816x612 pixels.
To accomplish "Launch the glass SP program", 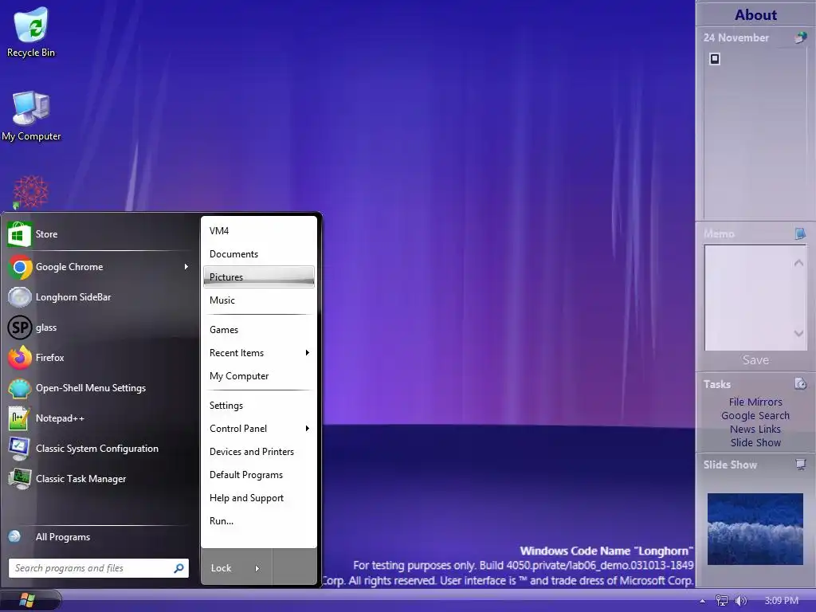I will pos(100,328).
